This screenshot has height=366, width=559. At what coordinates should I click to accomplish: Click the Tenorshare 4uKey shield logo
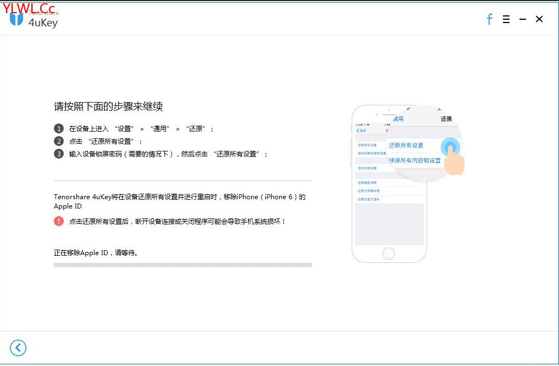point(16,19)
